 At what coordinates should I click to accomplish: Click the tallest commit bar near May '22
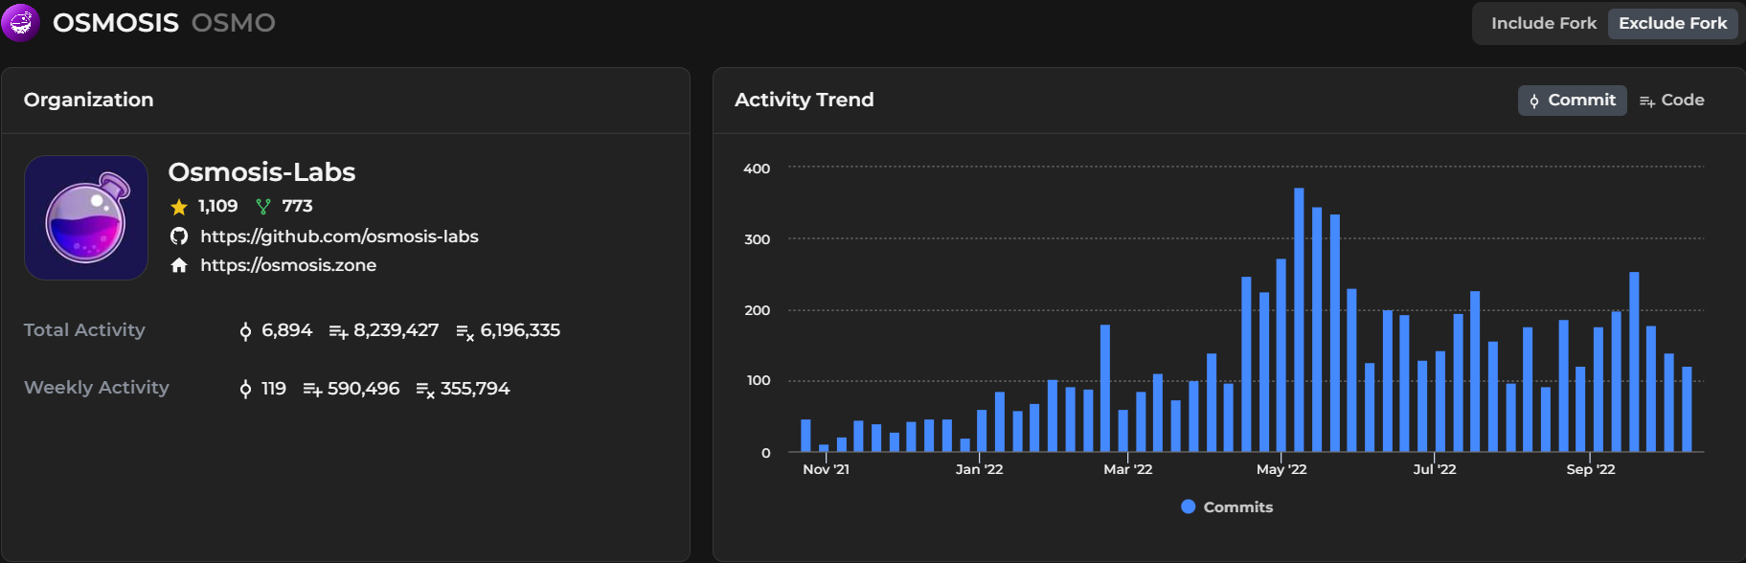1299,320
